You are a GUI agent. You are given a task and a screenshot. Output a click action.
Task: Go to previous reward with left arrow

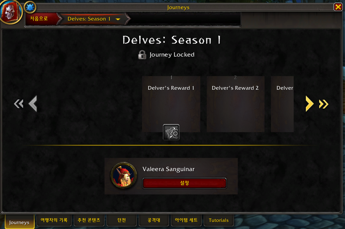33,104
